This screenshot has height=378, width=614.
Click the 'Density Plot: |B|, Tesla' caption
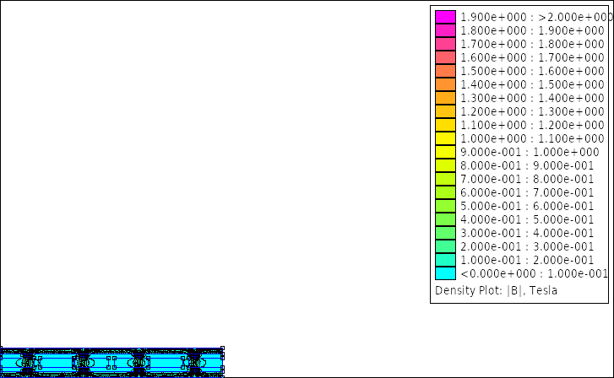point(496,291)
